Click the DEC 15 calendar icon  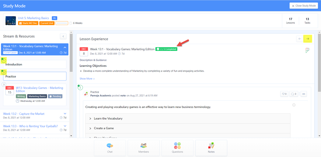point(9,90)
